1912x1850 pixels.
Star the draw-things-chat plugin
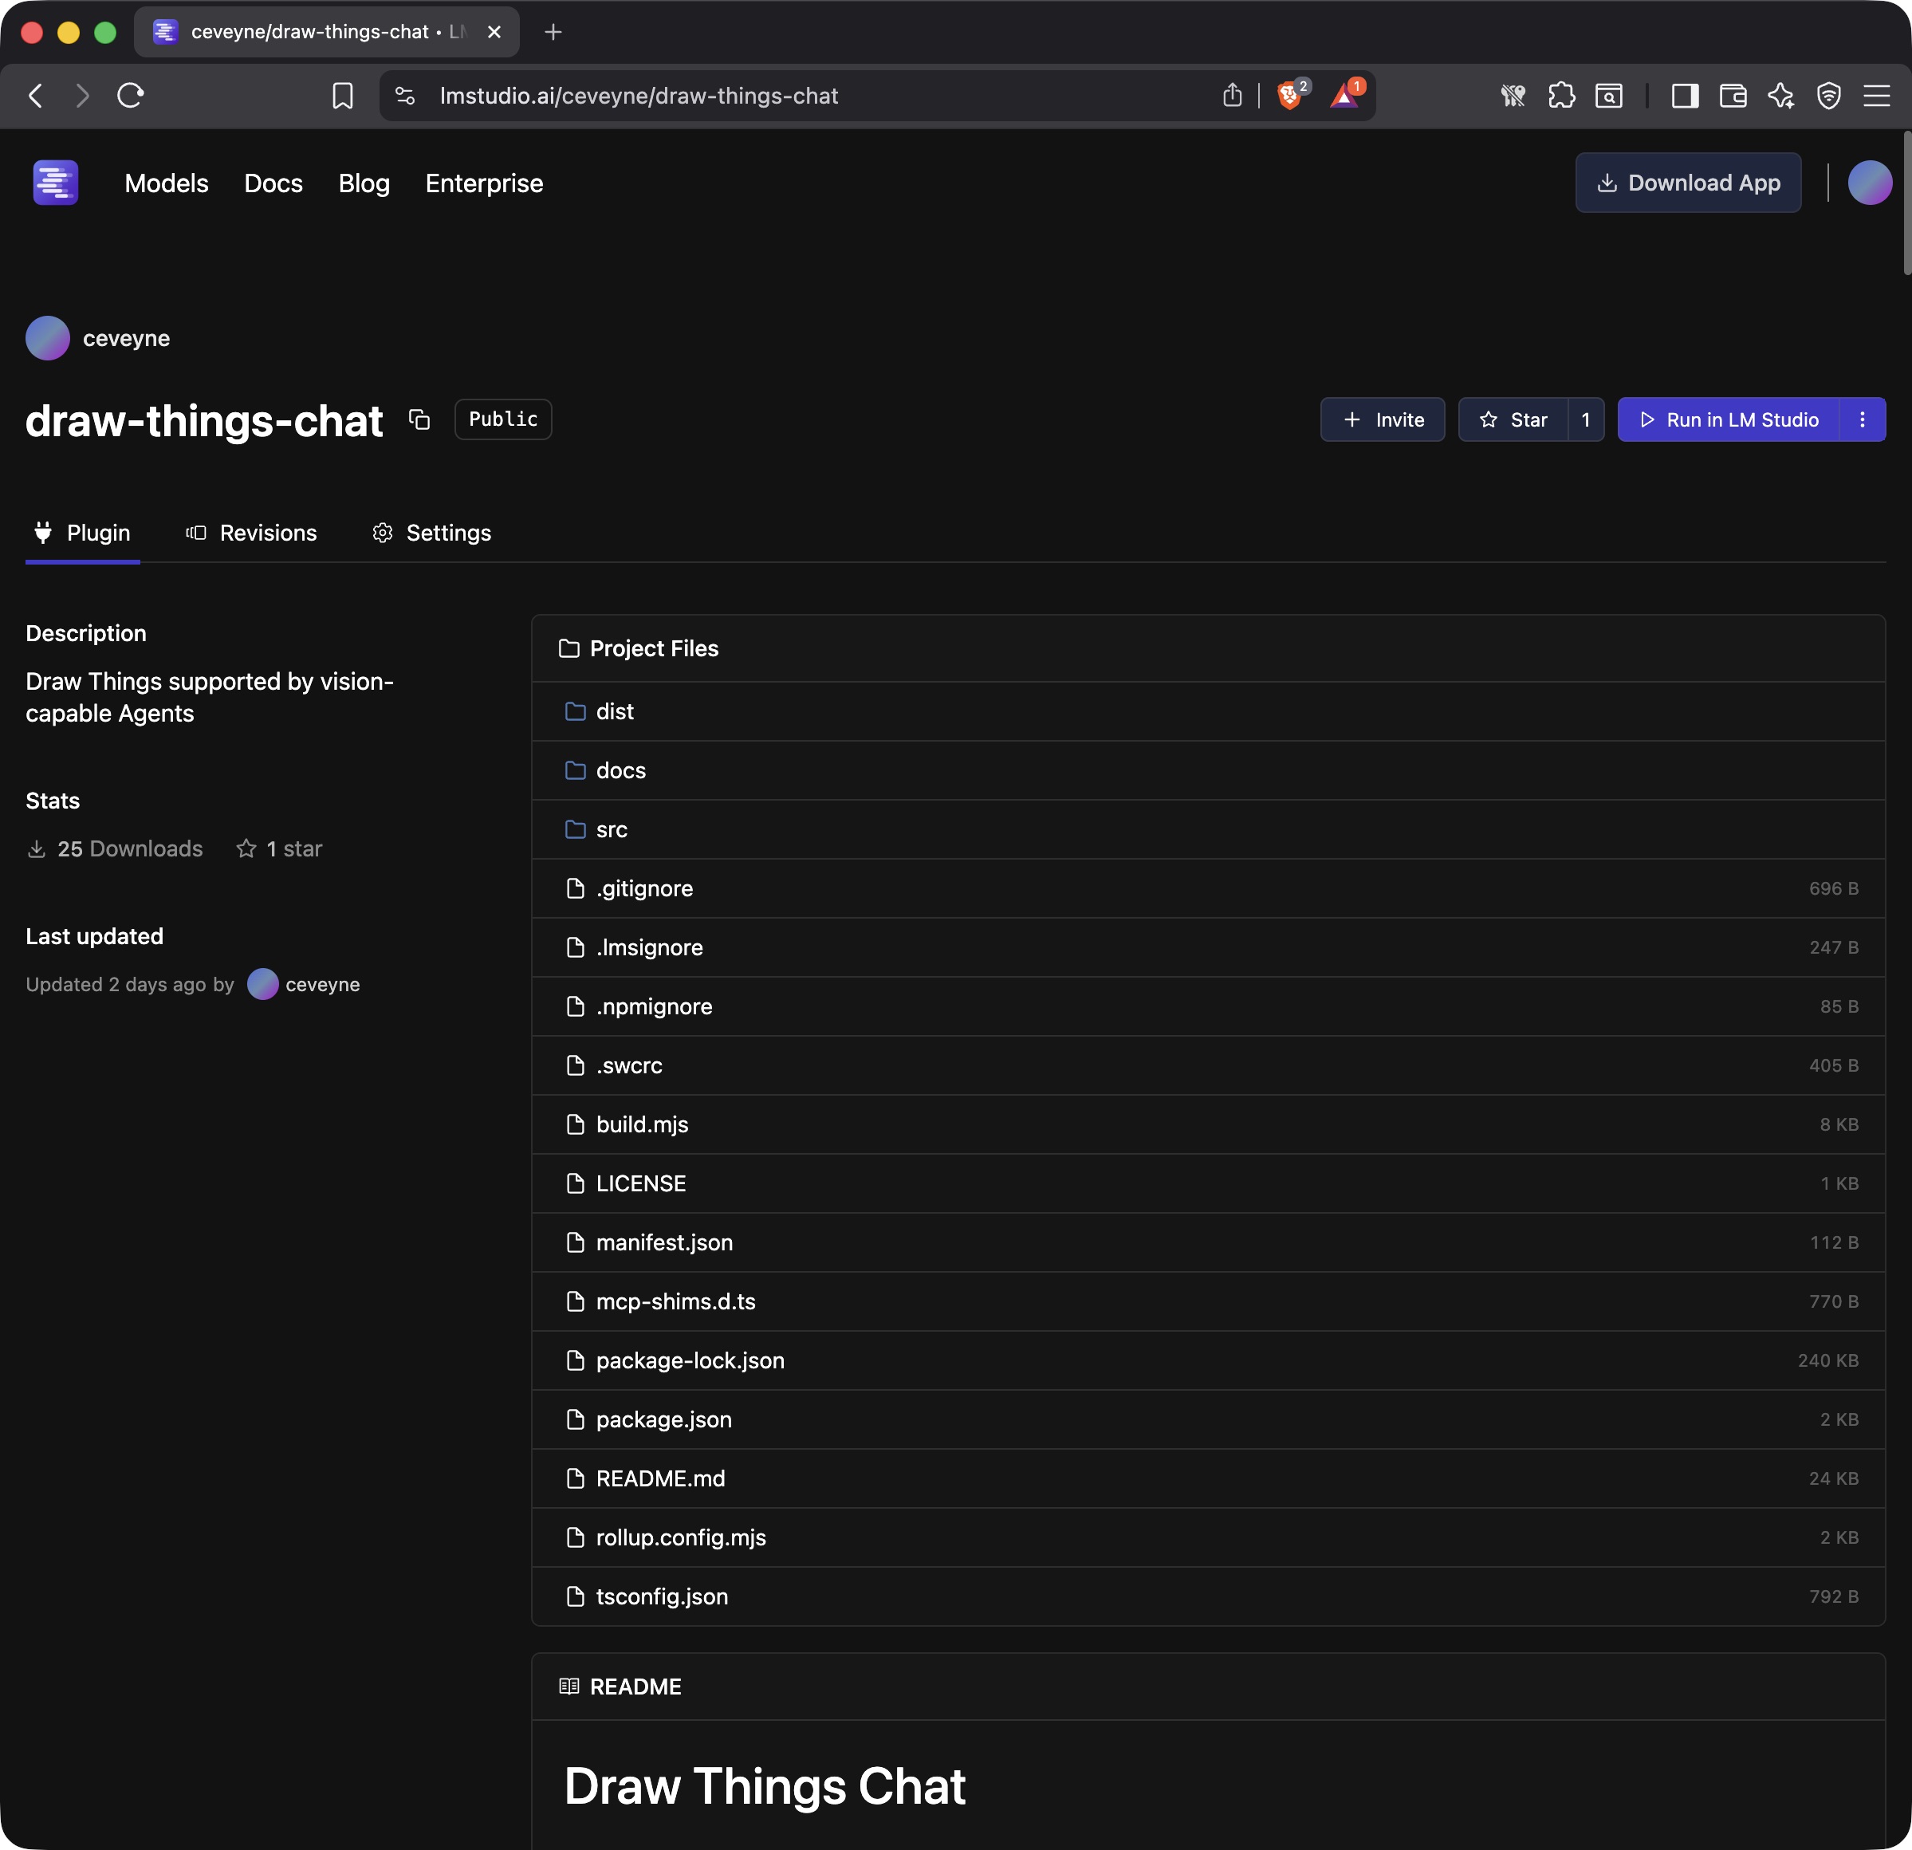(x=1513, y=419)
